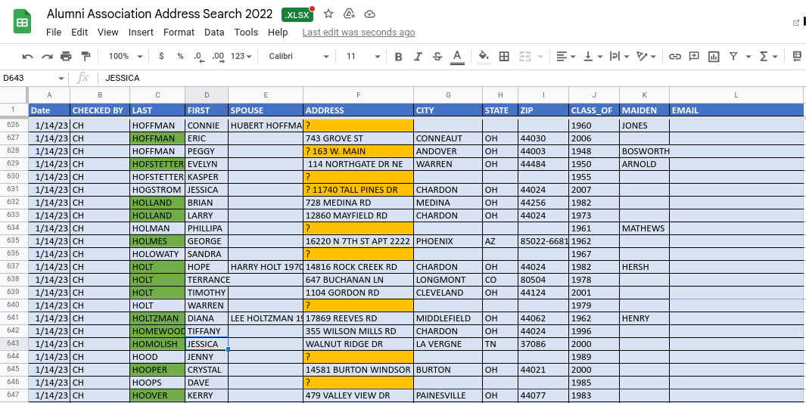
Task: Expand the Name Box D643 dropdown arrow
Action: point(61,79)
